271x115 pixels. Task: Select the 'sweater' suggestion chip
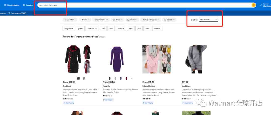(x=157, y=29)
